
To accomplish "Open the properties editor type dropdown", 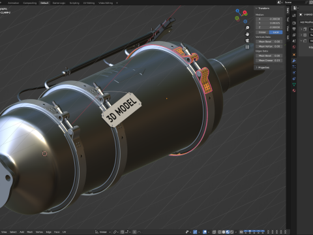I will [x=296, y=8].
